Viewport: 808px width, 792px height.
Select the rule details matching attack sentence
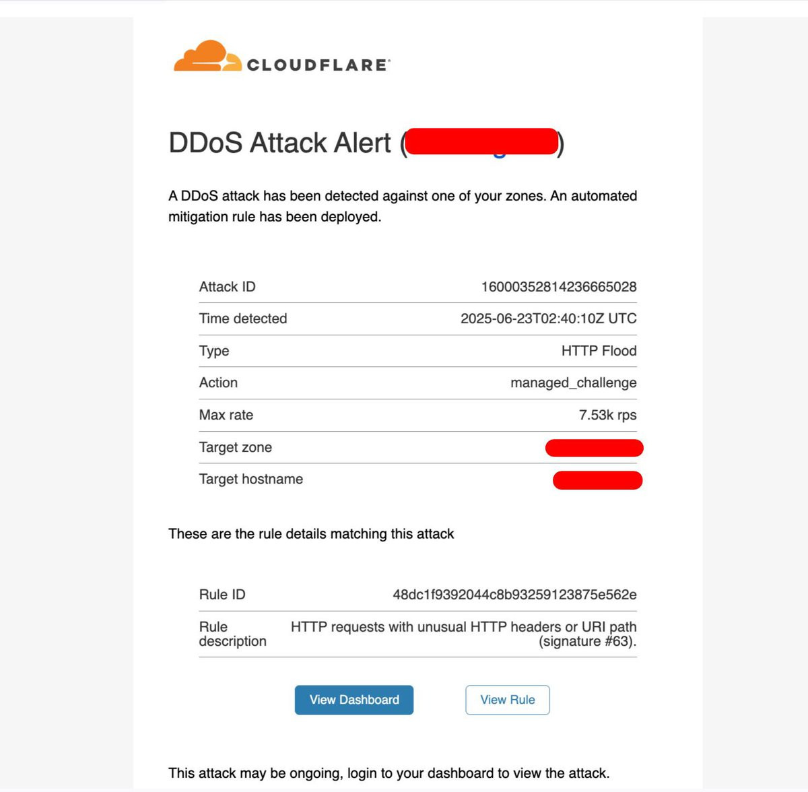pyautogui.click(x=311, y=534)
